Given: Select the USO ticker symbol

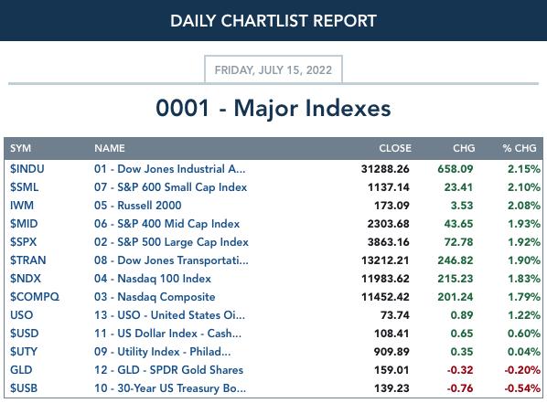Looking at the screenshot, I should (21, 315).
